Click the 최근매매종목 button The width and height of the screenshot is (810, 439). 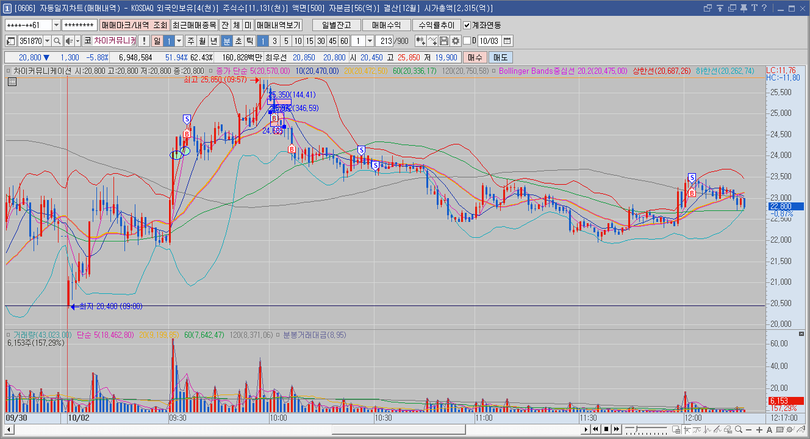coord(194,25)
